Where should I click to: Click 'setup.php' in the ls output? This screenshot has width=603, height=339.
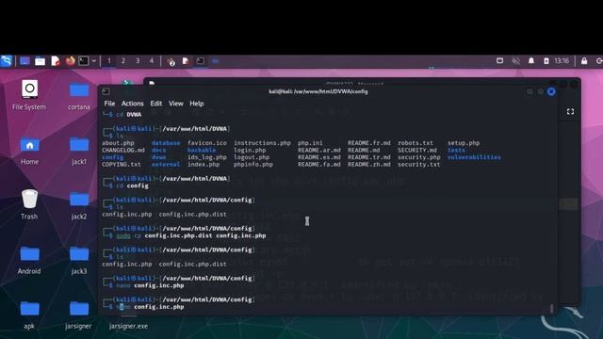pos(464,143)
